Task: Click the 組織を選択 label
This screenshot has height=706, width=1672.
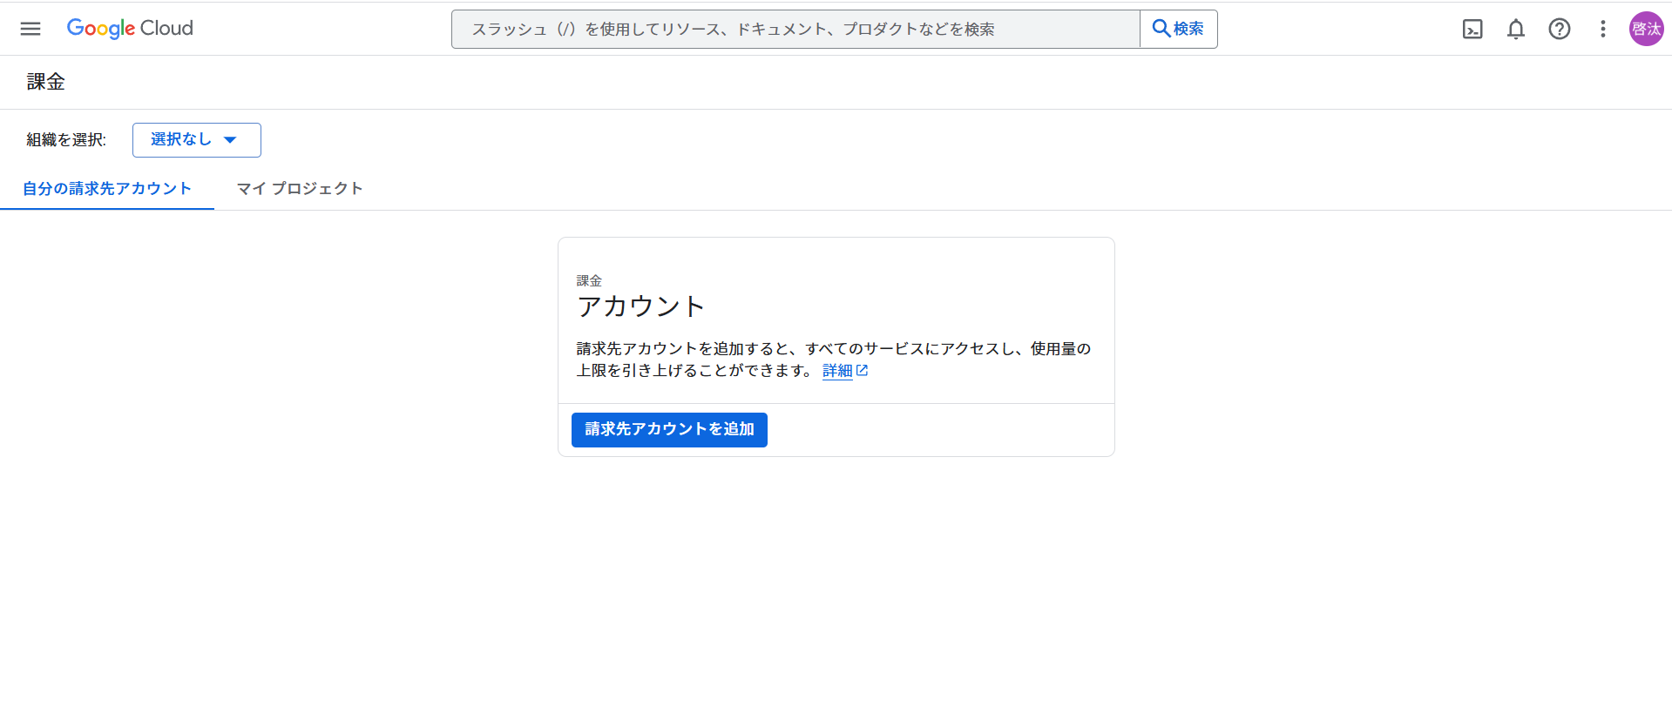Action: coord(66,140)
